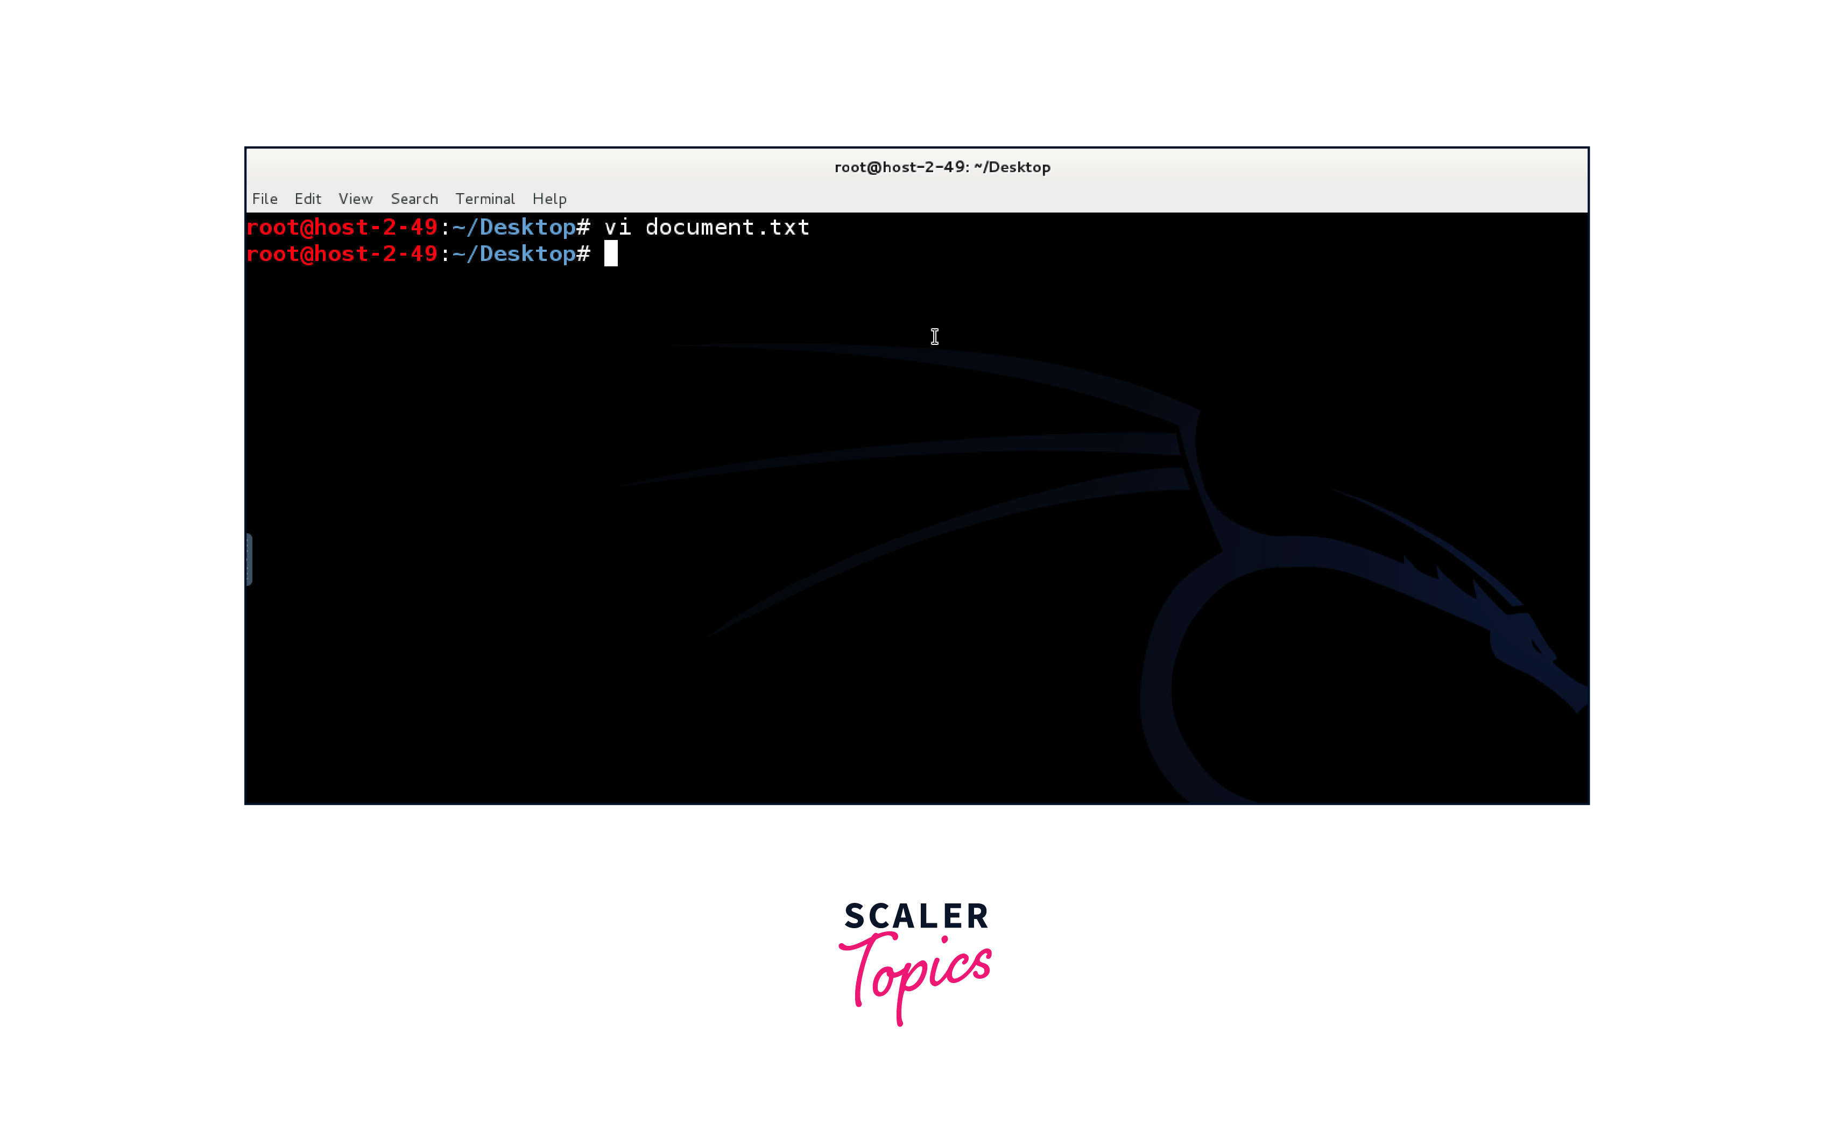Click the window title root@host-2-49: ~/Desktop
The image size is (1834, 1138).
point(942,167)
